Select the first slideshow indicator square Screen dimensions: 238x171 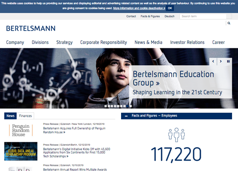106,106
